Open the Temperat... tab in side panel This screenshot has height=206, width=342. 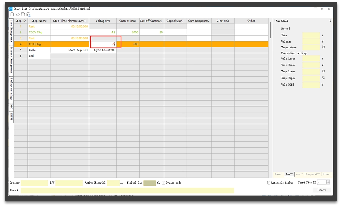click(x=313, y=174)
